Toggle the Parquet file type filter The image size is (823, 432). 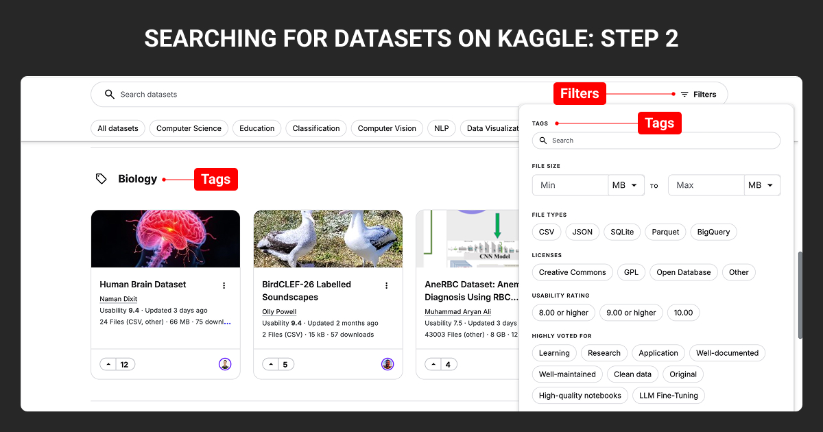coord(665,232)
